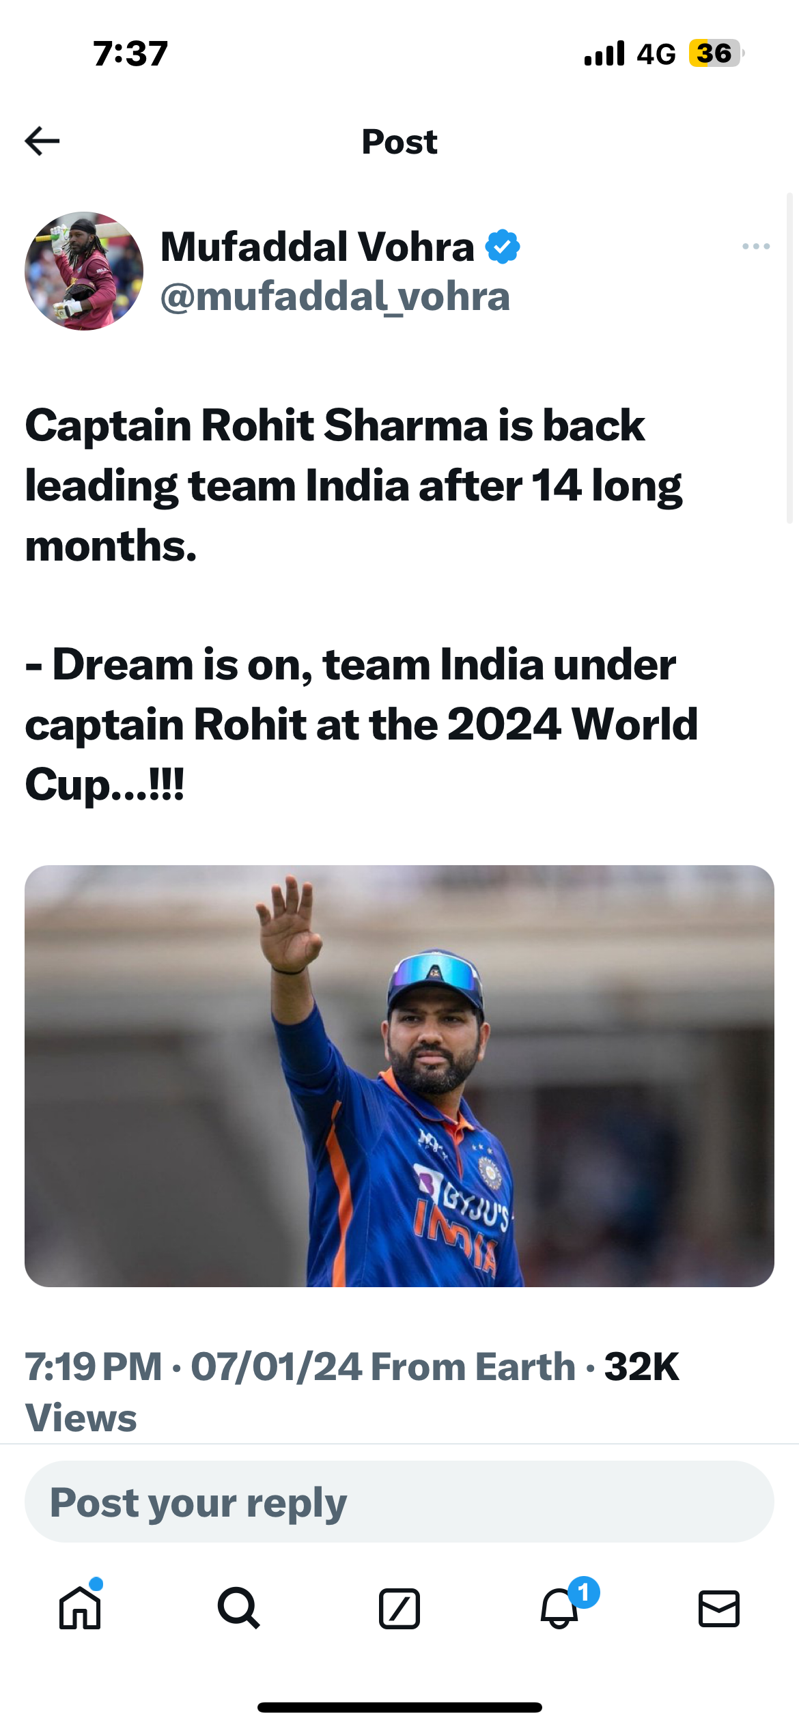
Task: Click the vertical scrollbar on right edge
Action: point(790,358)
